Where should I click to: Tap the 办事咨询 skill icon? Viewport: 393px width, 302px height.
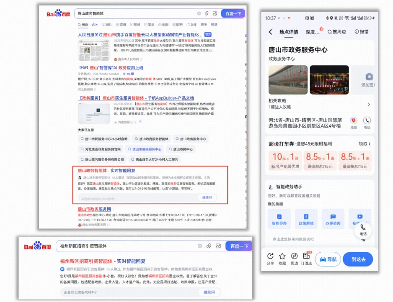[333, 219]
